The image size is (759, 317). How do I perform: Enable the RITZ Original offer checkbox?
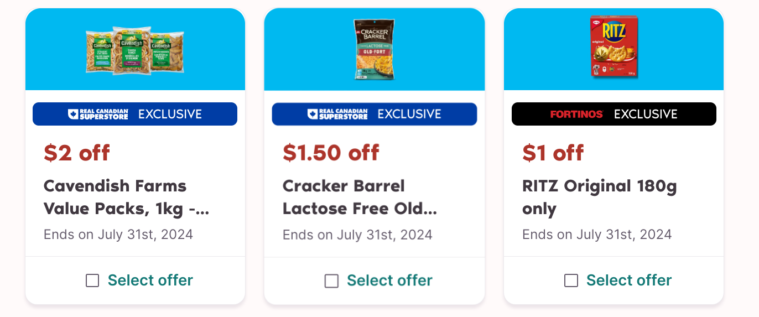click(x=571, y=280)
